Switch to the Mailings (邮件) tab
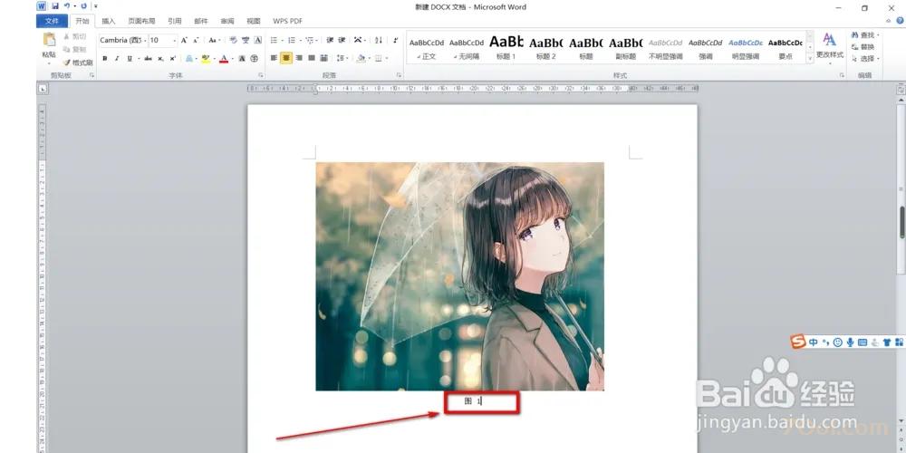The image size is (906, 453). coord(201,21)
